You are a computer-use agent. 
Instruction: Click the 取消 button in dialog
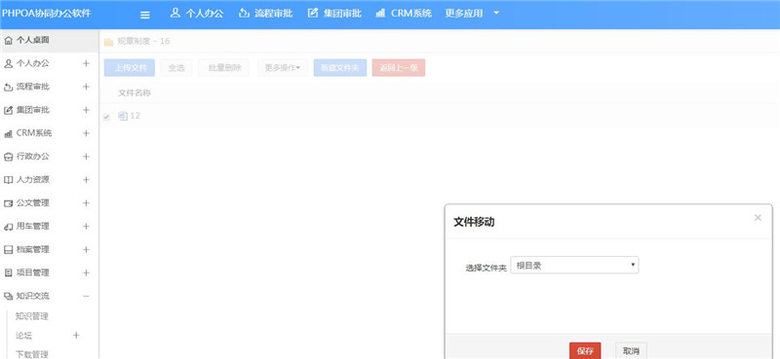pyautogui.click(x=631, y=350)
